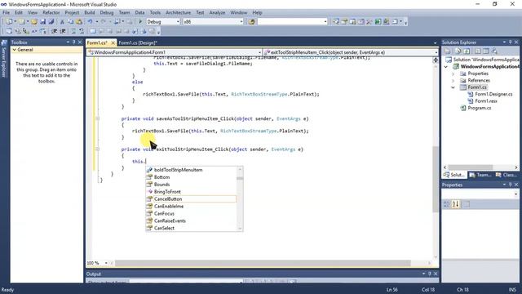Click the Paste icon in the toolbar
The width and height of the screenshot is (522, 294).
pyautogui.click(x=79, y=22)
